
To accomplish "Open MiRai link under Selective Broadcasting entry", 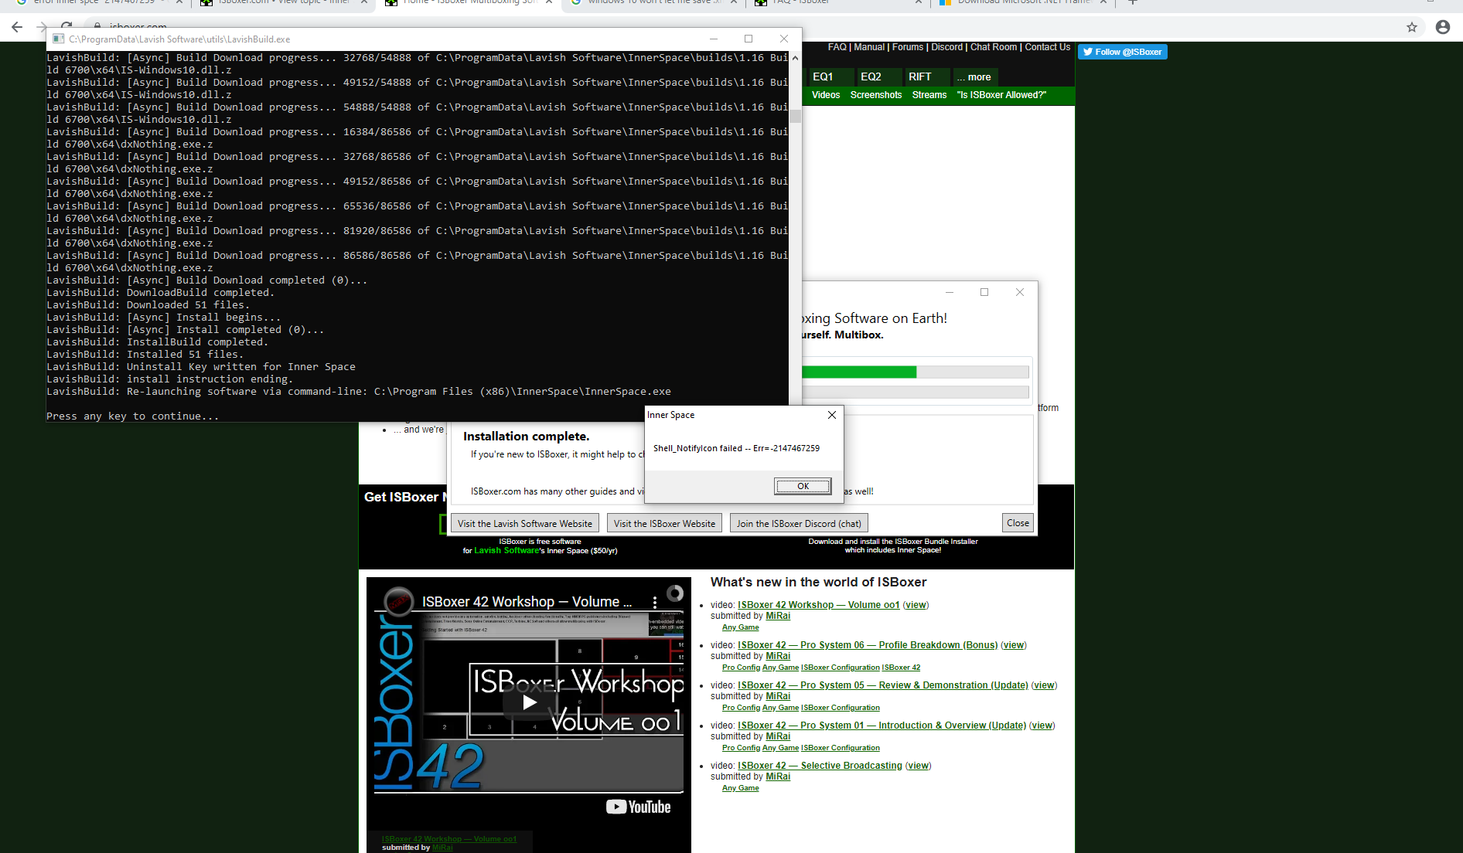I will (x=778, y=777).
